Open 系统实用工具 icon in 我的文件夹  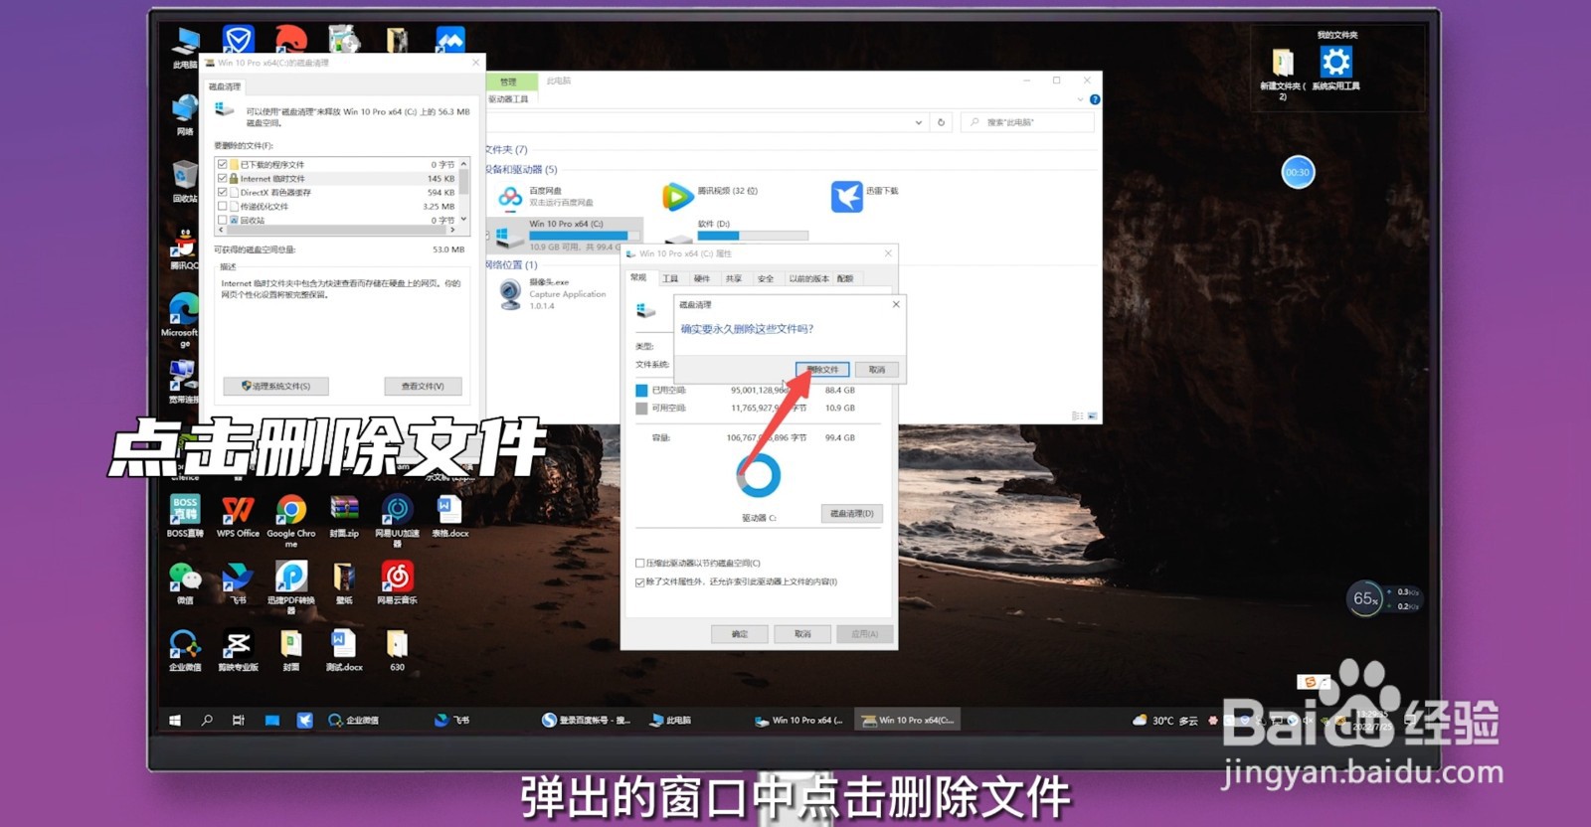coord(1335,69)
